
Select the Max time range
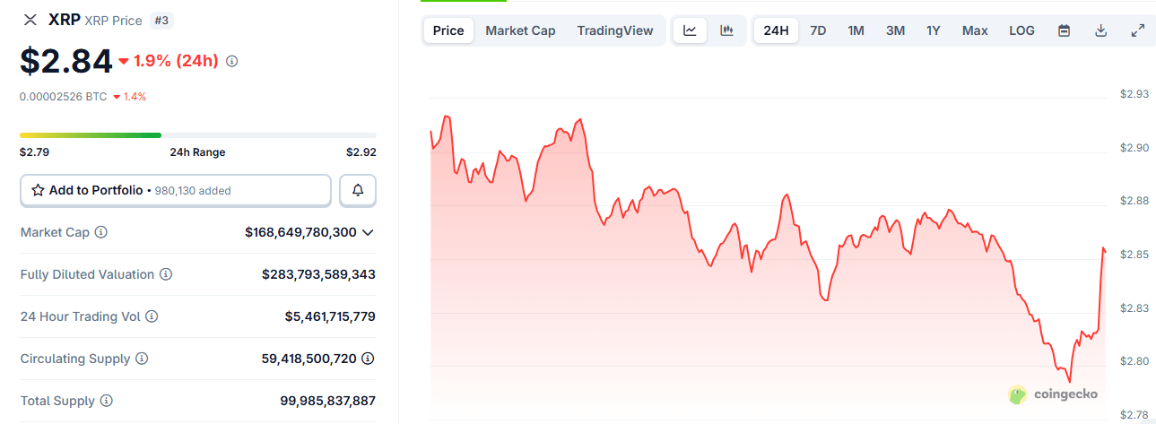point(975,30)
